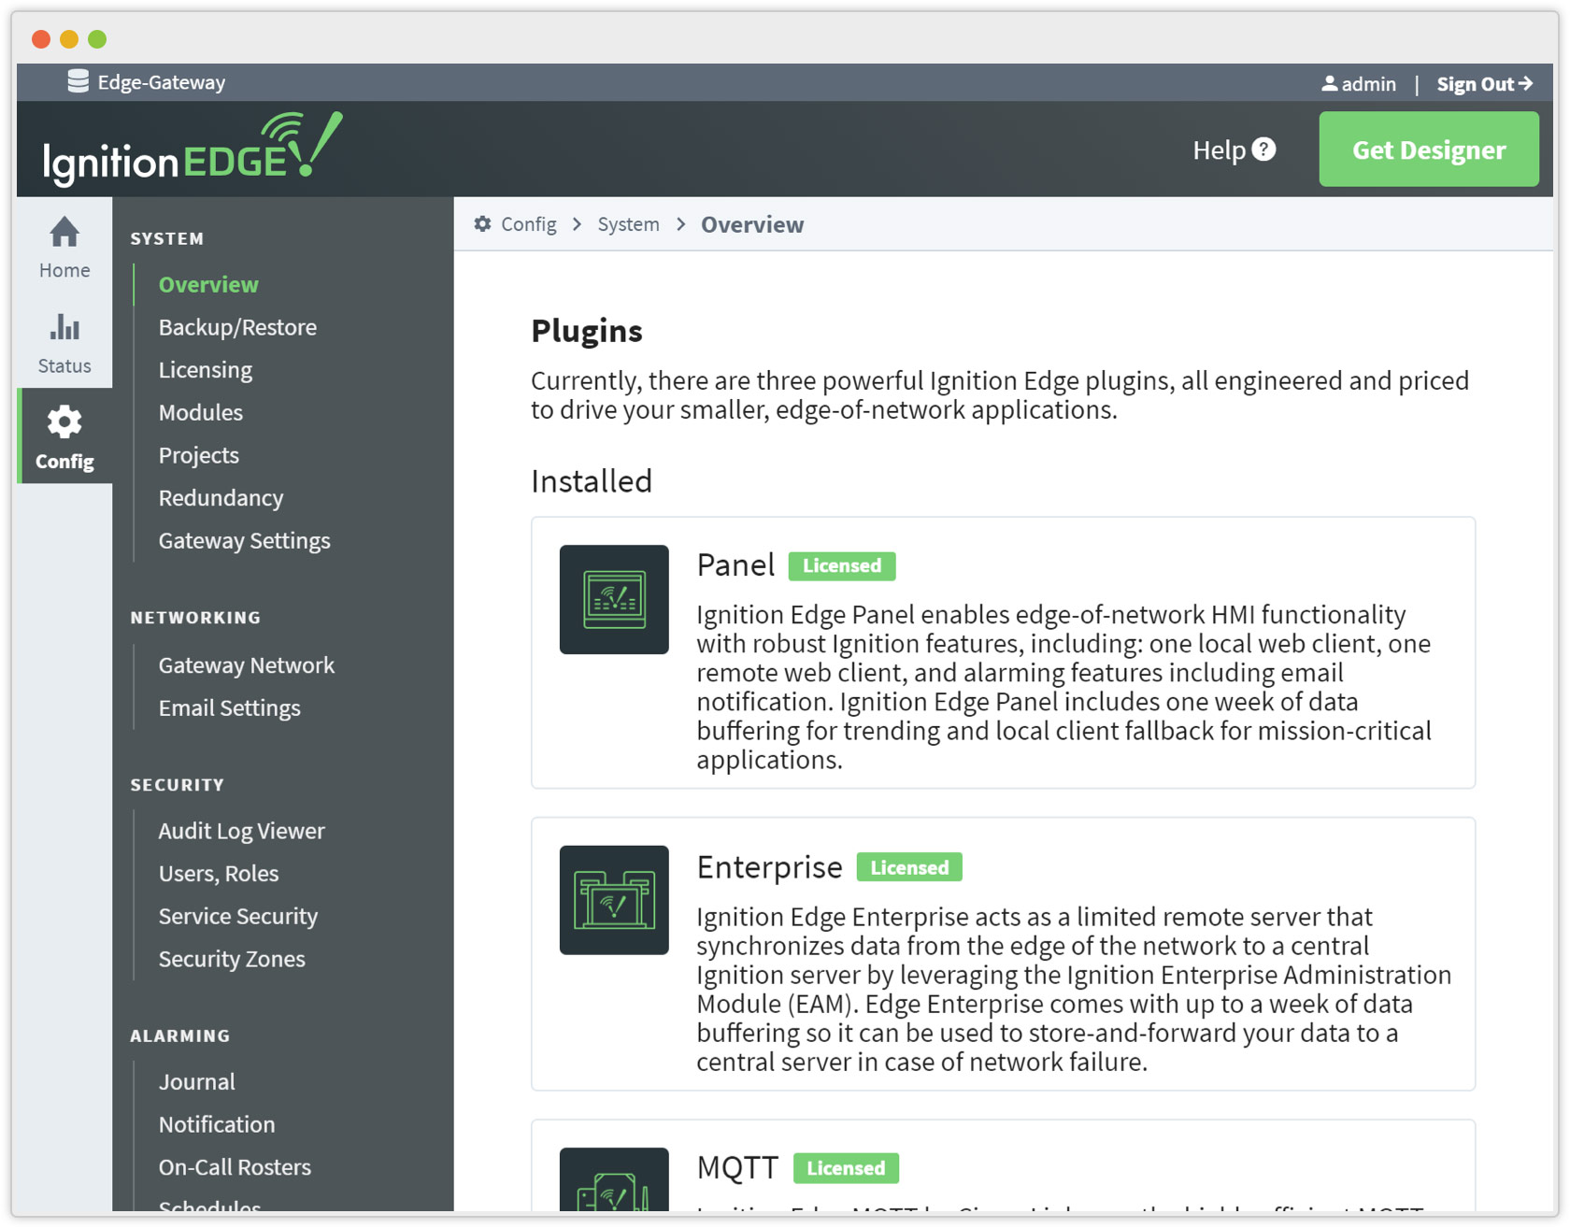
Task: Click the SECURITY section header
Action: [178, 785]
